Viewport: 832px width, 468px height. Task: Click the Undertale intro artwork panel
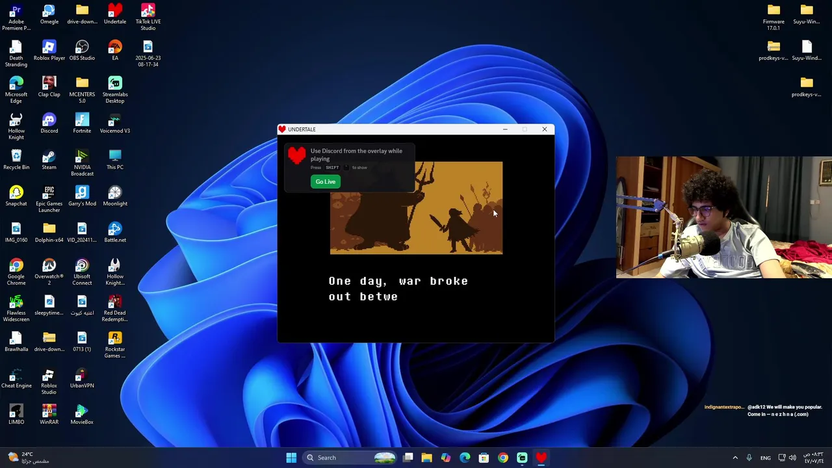[416, 207]
